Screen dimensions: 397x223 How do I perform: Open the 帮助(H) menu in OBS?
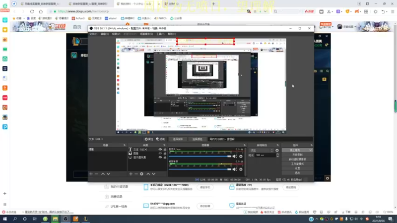click(x=172, y=34)
